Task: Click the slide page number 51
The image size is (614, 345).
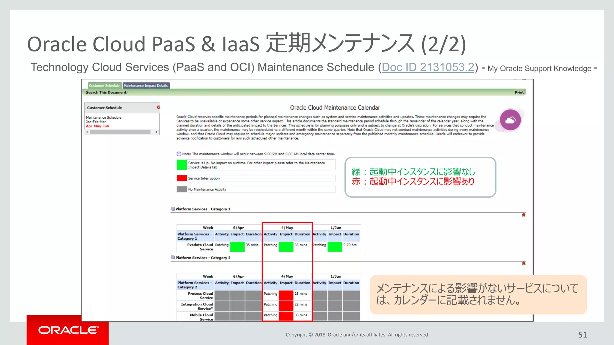Action: point(583,335)
